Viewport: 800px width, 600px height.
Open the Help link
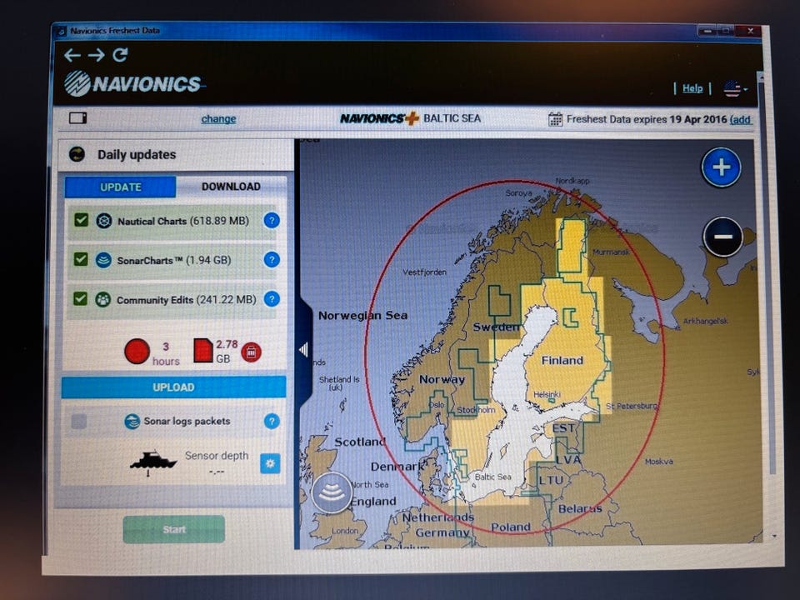(x=692, y=88)
